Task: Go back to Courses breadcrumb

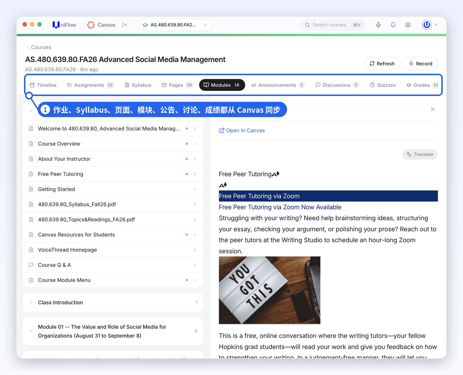Action: pyautogui.click(x=39, y=47)
